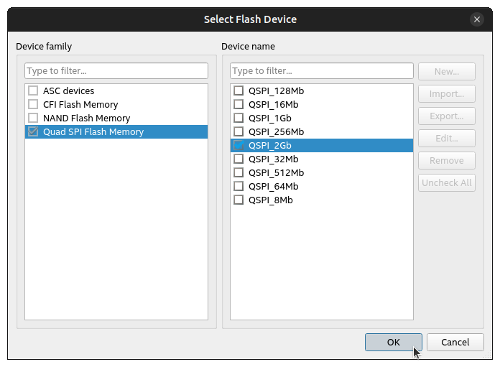Click the Uncheck All button

[446, 182]
